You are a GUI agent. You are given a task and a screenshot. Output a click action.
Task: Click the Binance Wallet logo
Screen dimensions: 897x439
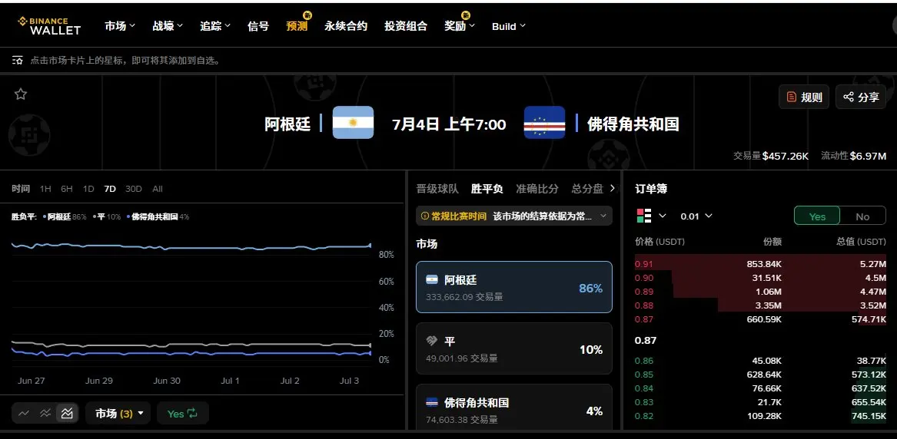click(49, 25)
